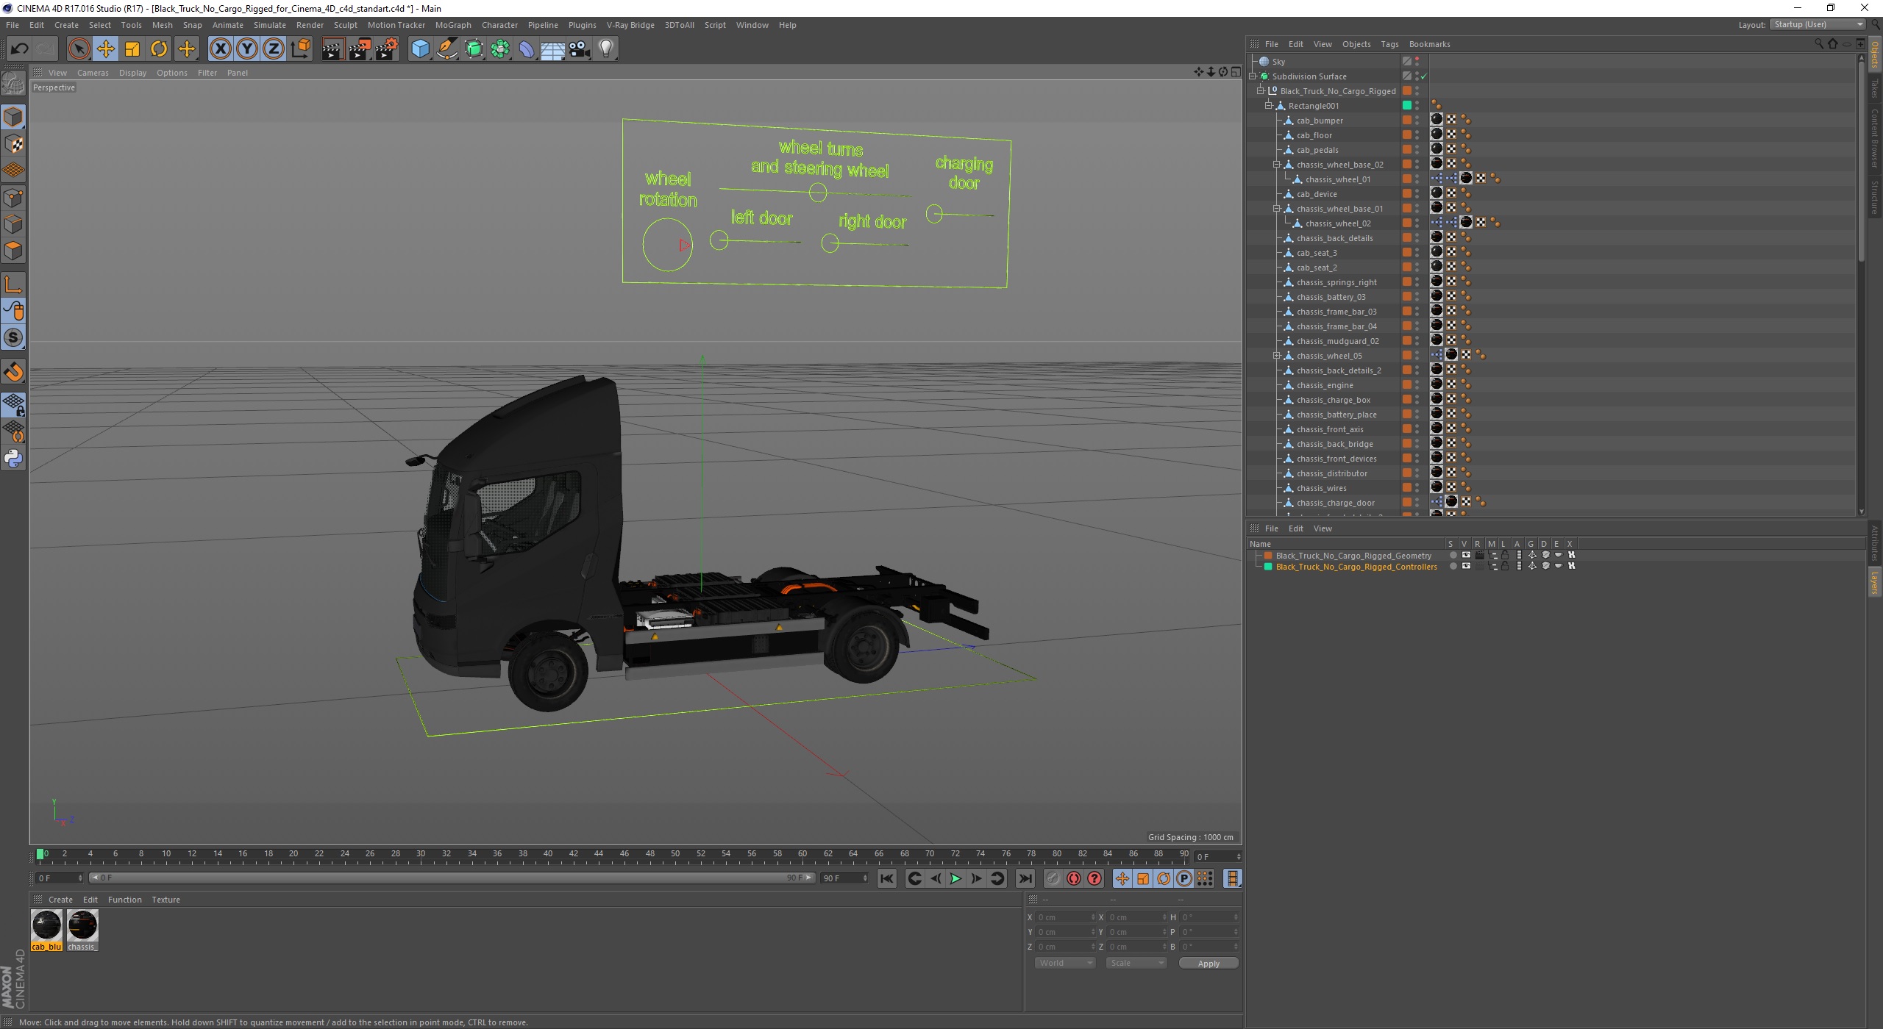This screenshot has width=1883, height=1029.
Task: Toggle solo dot for Geometry layer
Action: pyautogui.click(x=1453, y=555)
